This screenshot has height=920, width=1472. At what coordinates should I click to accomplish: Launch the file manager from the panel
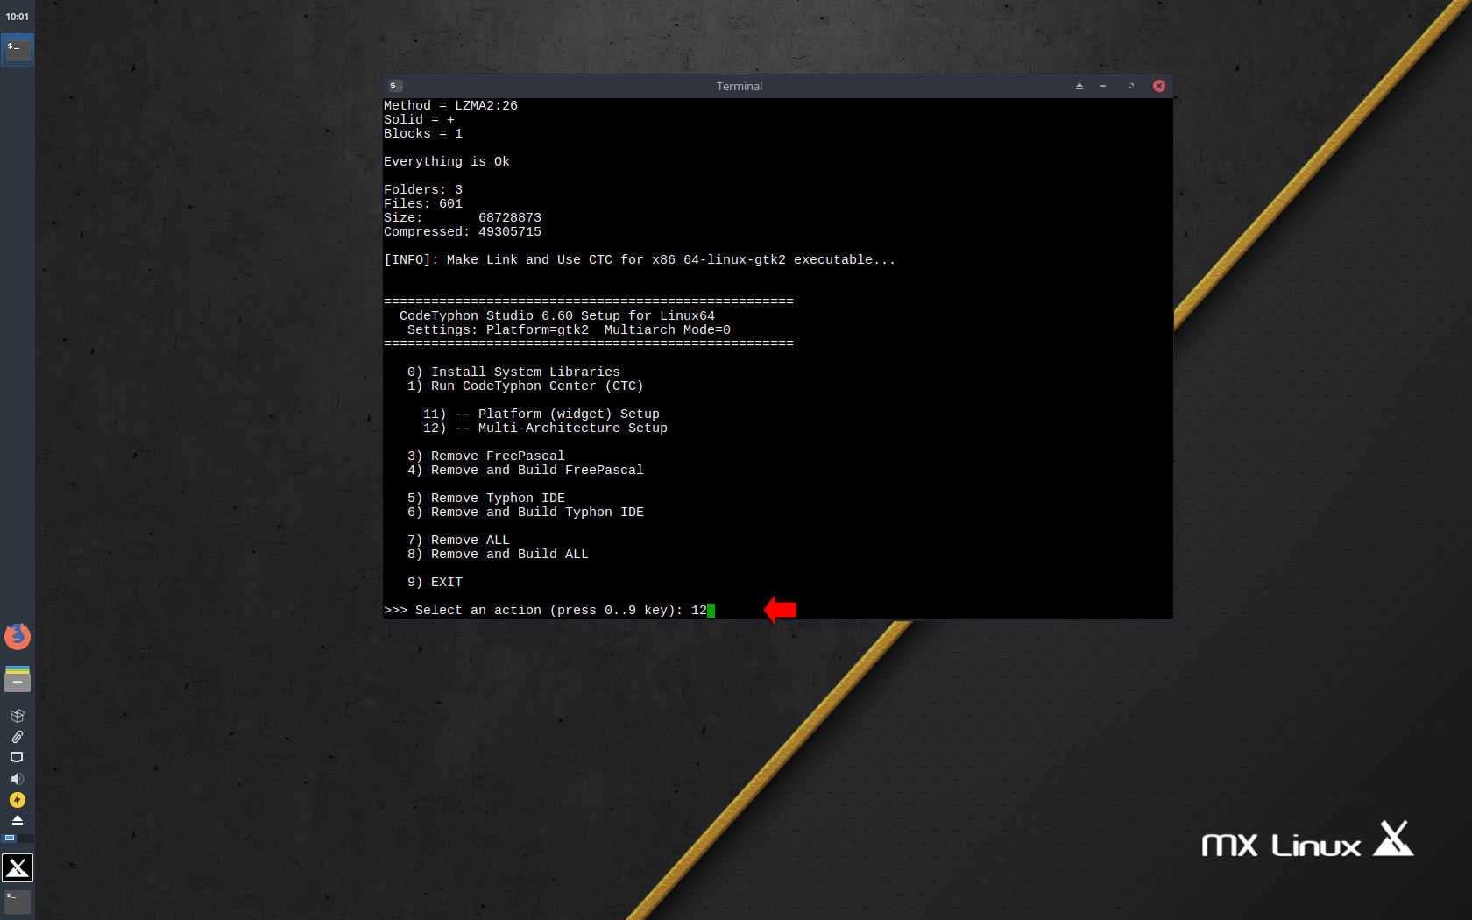pos(18,679)
